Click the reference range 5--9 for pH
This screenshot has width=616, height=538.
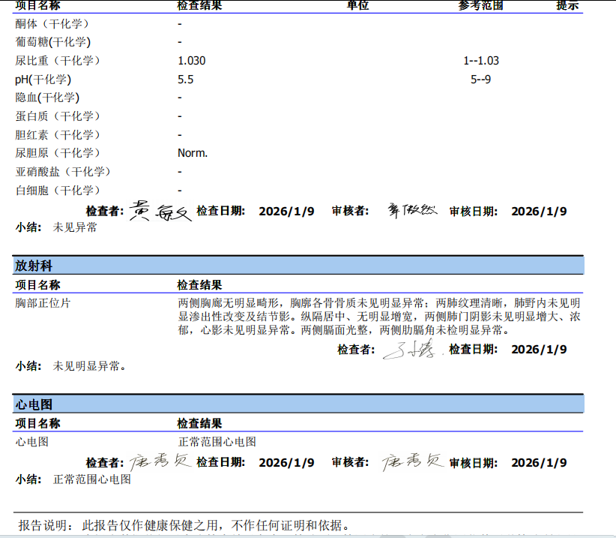click(x=480, y=80)
